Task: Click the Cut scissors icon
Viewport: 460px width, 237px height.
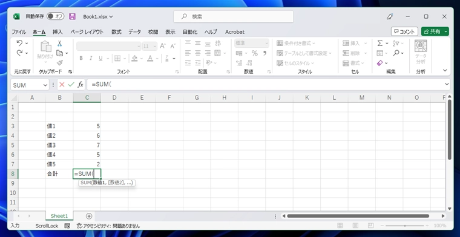Action: [x=59, y=44]
